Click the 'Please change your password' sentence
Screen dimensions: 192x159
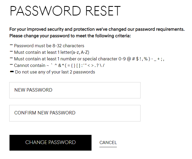point(70,36)
